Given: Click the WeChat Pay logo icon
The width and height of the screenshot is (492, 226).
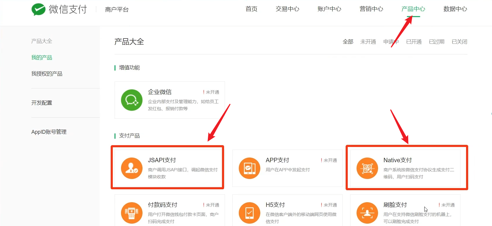Looking at the screenshot, I should click(38, 9).
